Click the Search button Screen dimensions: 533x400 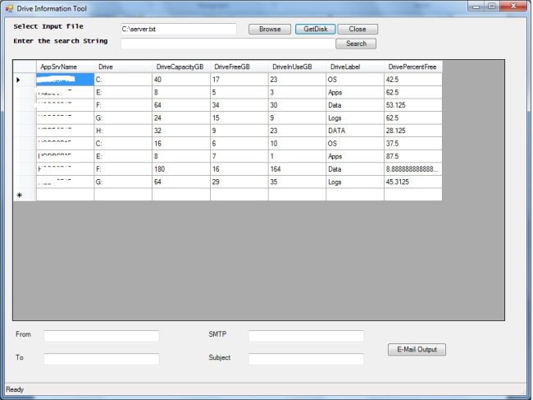point(356,44)
